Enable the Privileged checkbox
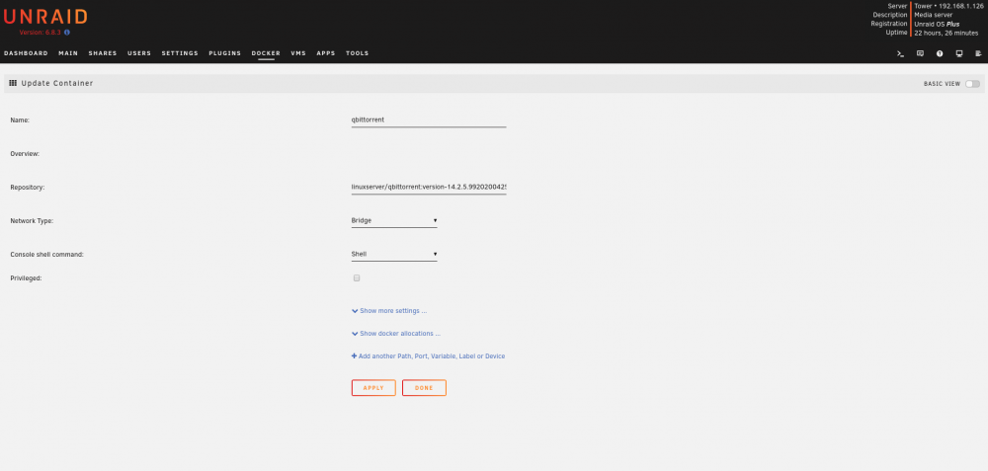This screenshot has width=988, height=471. click(357, 277)
